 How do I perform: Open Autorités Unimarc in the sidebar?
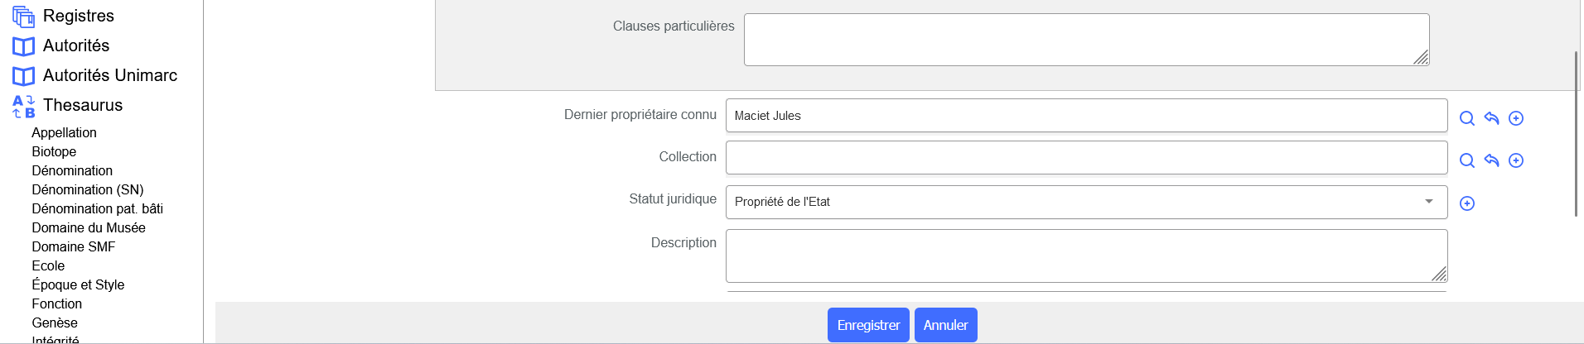click(109, 75)
